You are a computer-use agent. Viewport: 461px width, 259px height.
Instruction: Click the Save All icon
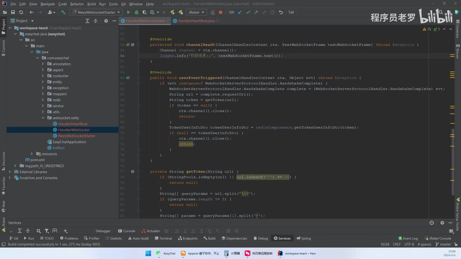point(13,12)
